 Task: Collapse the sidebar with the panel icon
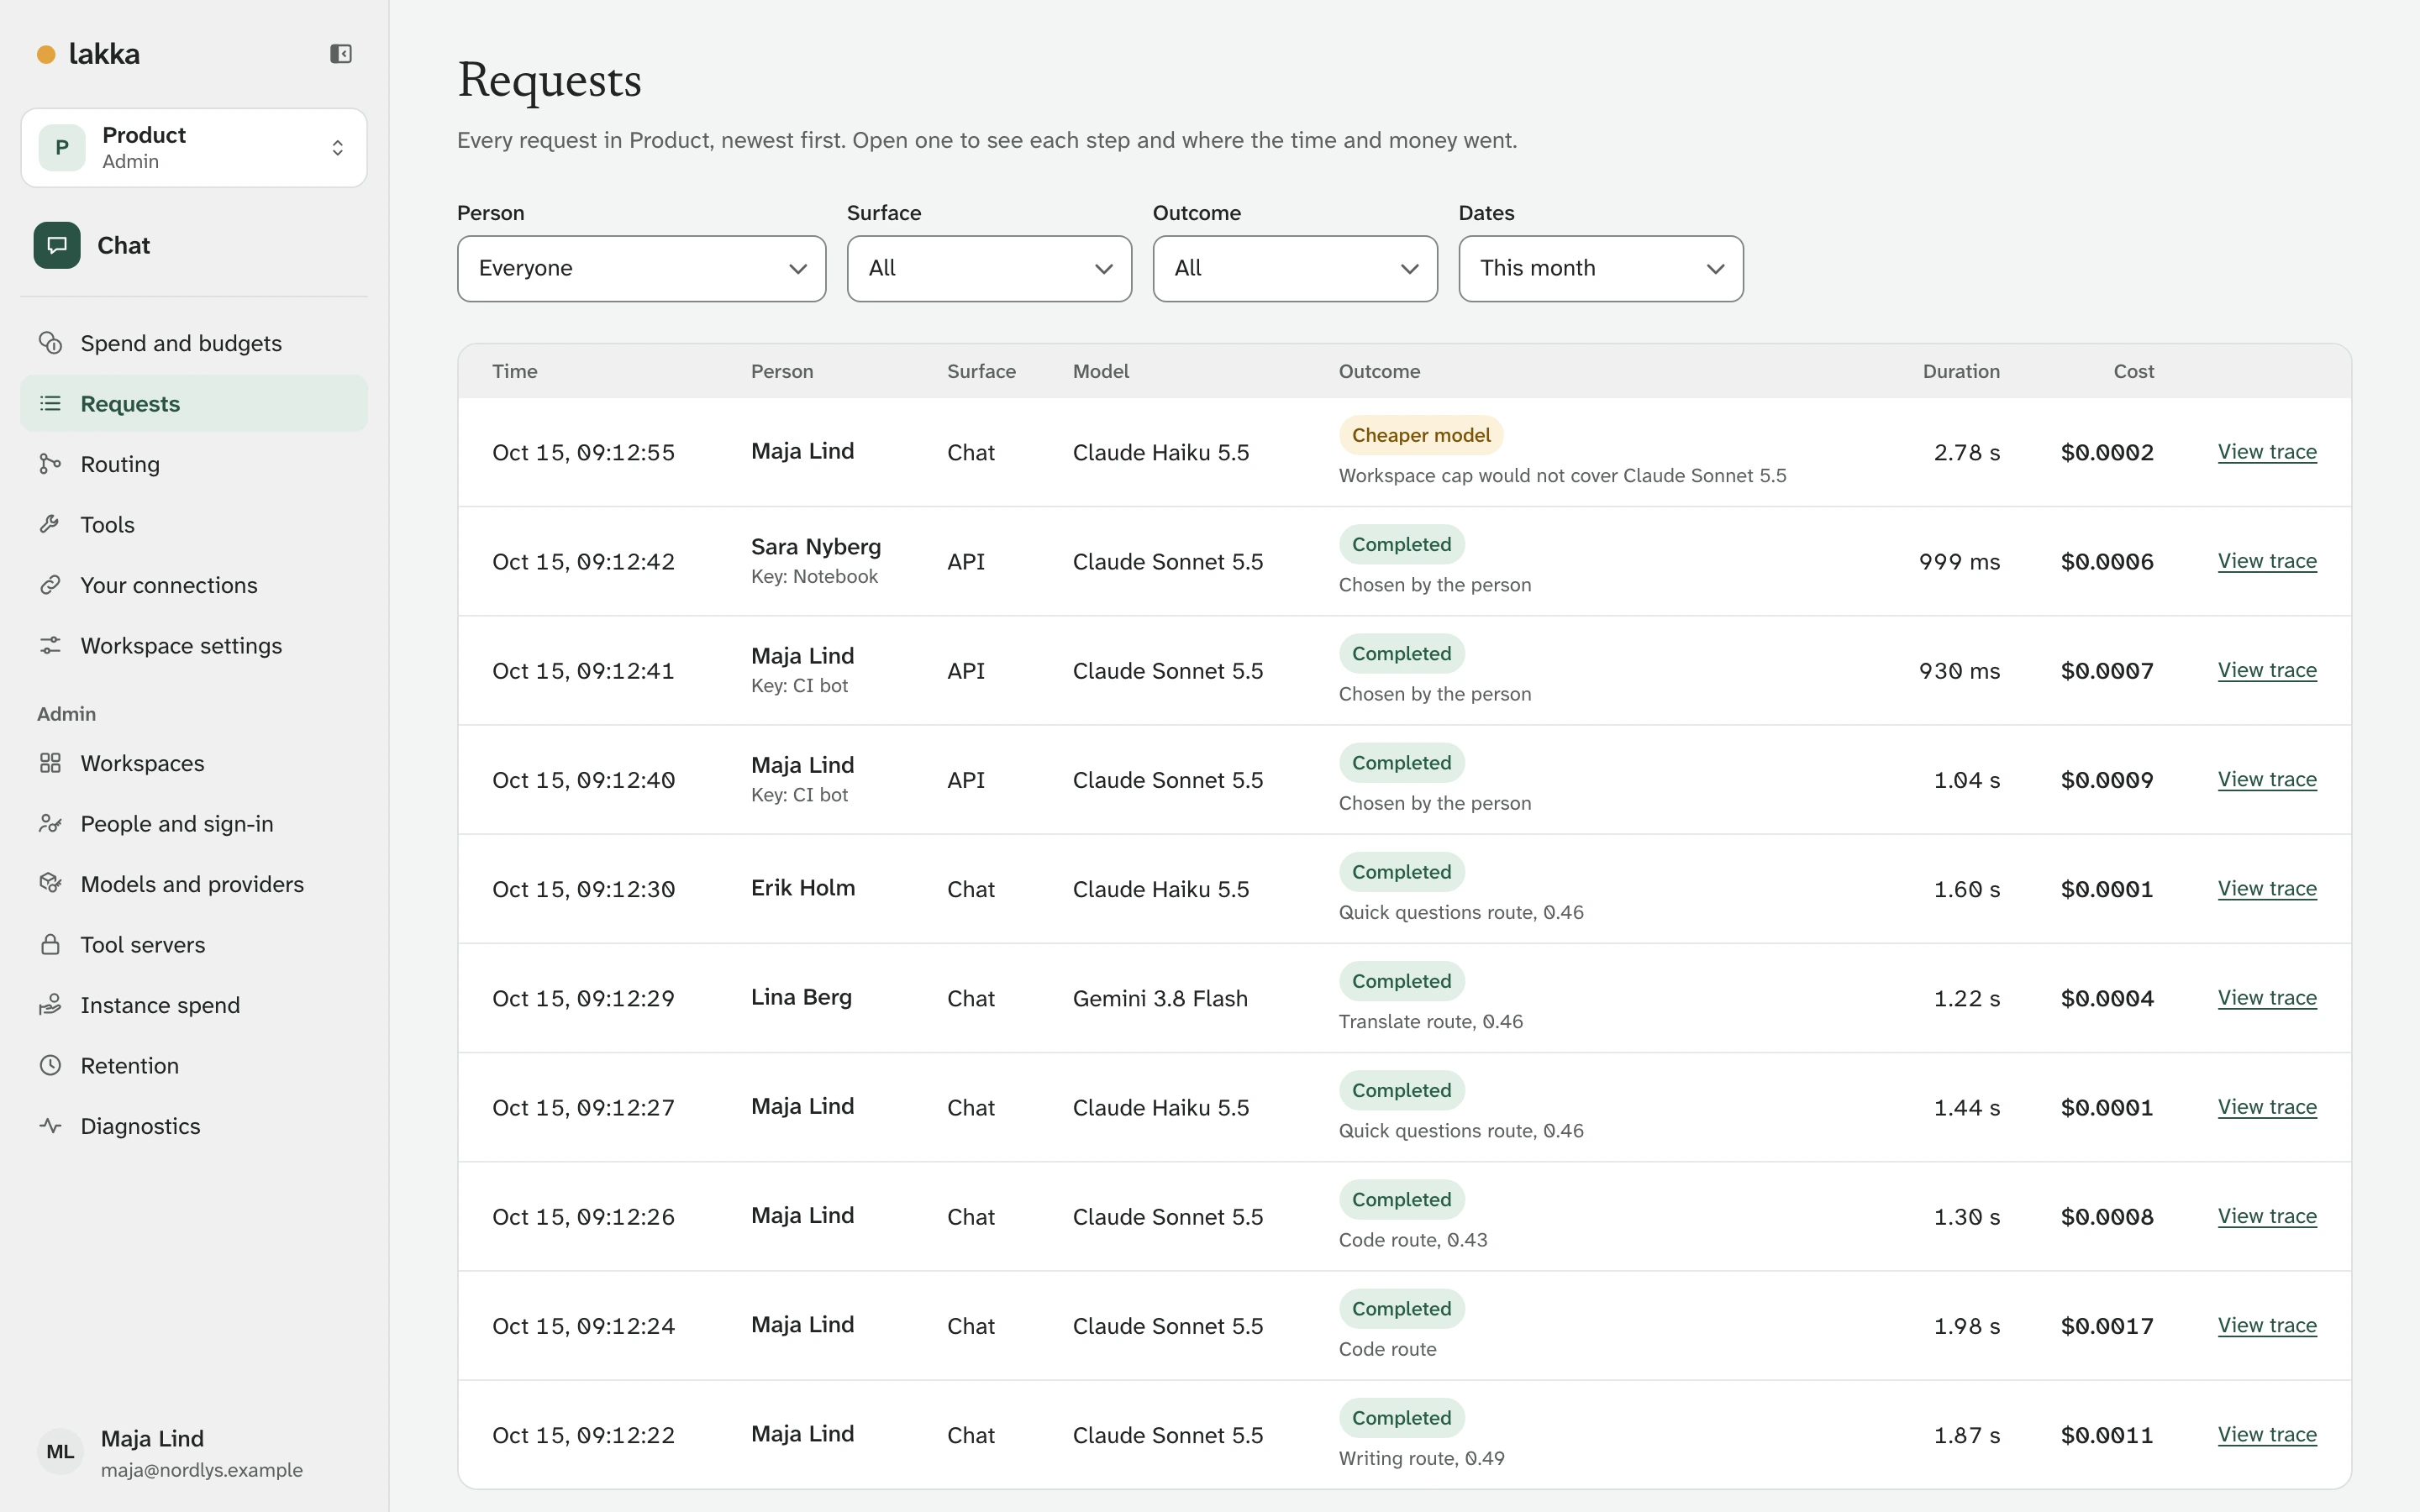[341, 54]
